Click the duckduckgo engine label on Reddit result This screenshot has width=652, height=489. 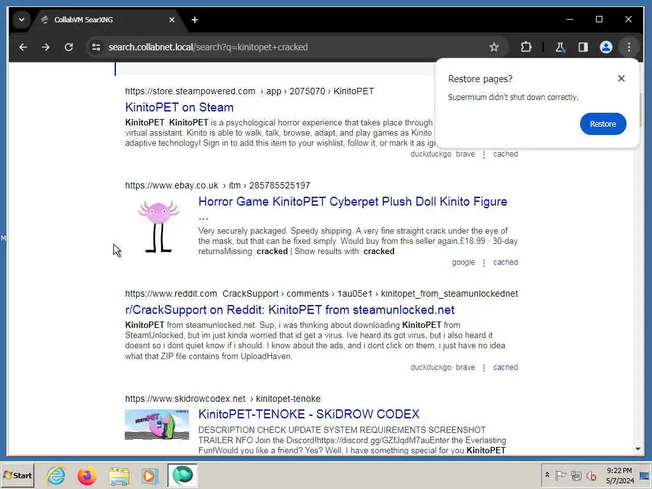tap(431, 367)
